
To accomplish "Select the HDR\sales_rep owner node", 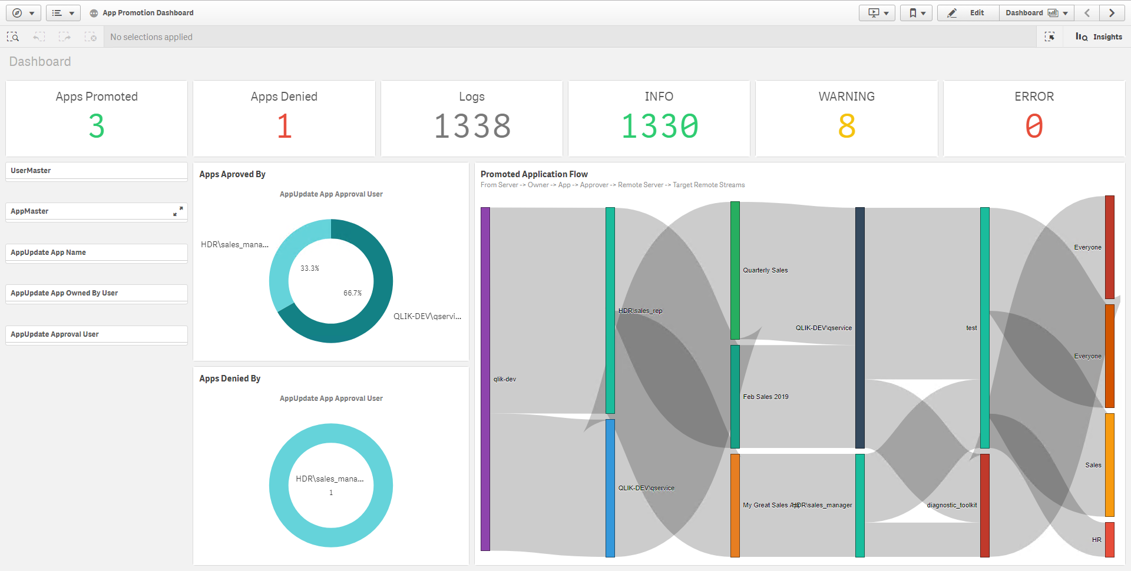I will click(610, 310).
